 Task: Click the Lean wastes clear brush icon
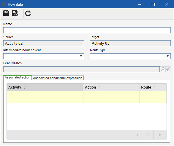168,69
